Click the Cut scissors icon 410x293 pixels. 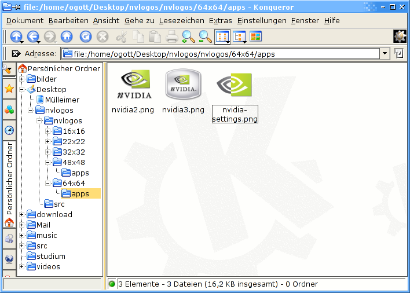coord(122,36)
